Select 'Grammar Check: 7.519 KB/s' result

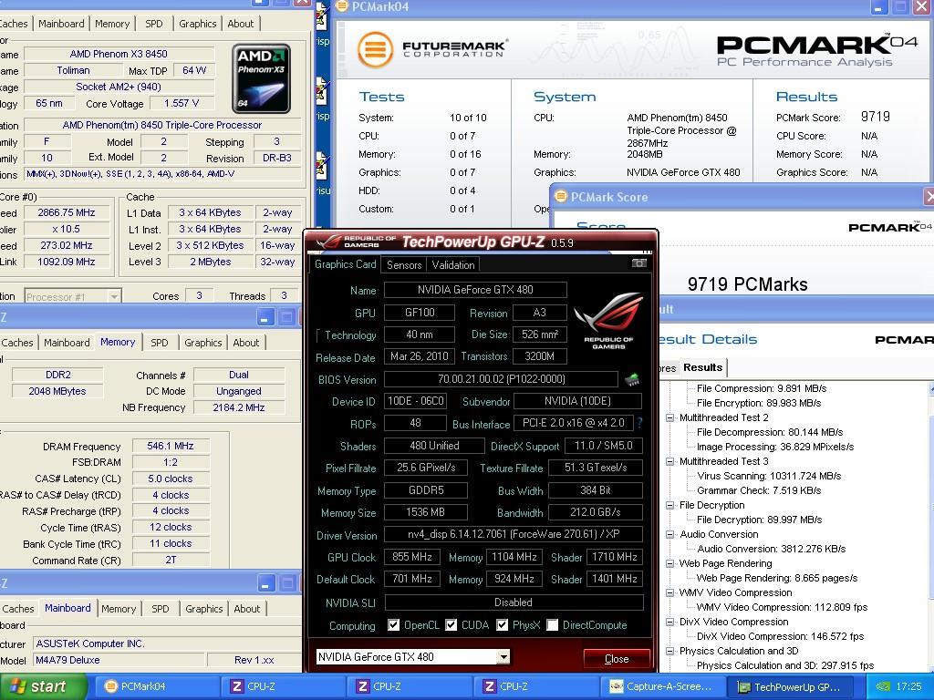point(759,490)
